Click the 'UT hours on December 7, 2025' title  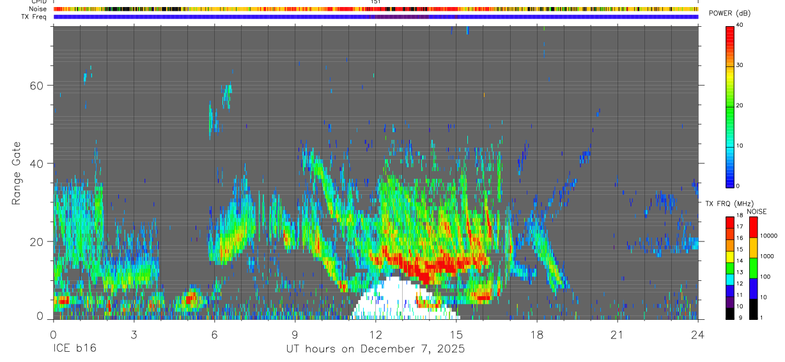tap(375, 349)
